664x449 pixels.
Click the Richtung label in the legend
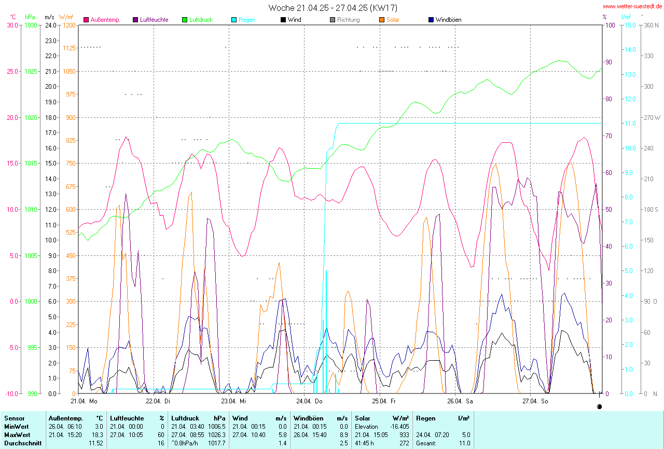[348, 20]
